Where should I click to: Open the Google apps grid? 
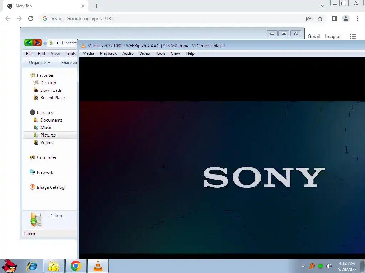(353, 36)
